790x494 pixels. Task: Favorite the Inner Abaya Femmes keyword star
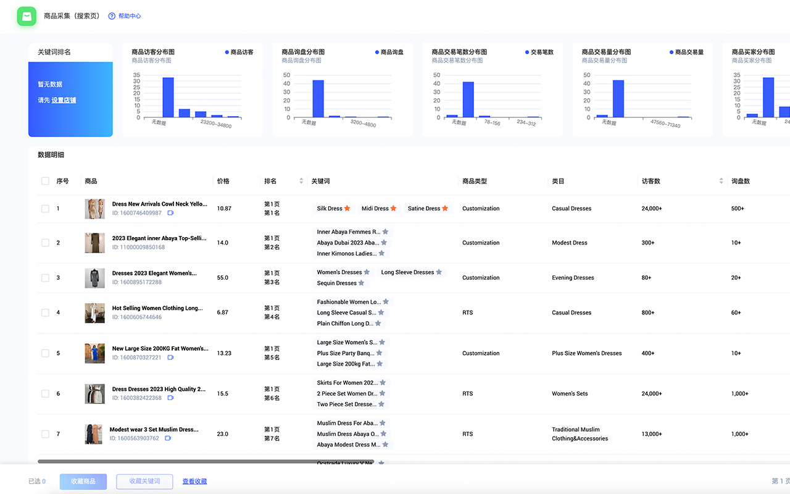[385, 232]
